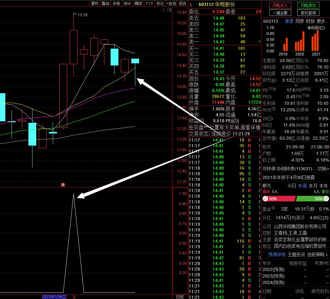Click the thumbs-down bearish vote icon
The image size is (330, 299).
coord(326,199)
